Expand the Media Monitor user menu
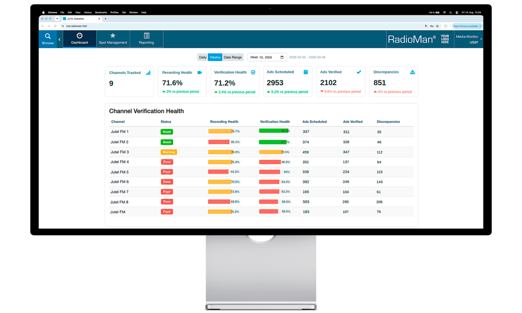The image size is (522, 313). coord(468,39)
